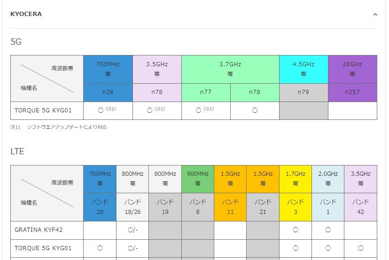Screen dimensions: 389x260
Task: Select the n77 band cell
Action: pyautogui.click(x=206, y=92)
